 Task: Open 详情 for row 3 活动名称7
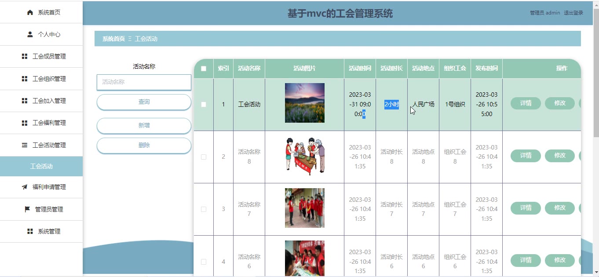526,208
